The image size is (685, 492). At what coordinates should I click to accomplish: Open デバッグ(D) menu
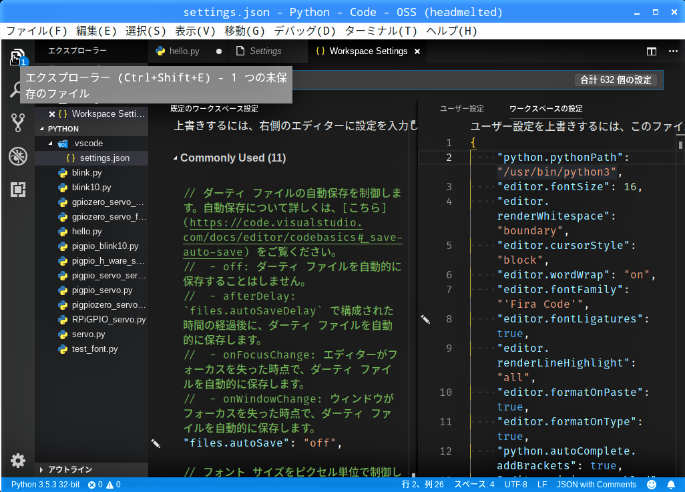(x=305, y=31)
